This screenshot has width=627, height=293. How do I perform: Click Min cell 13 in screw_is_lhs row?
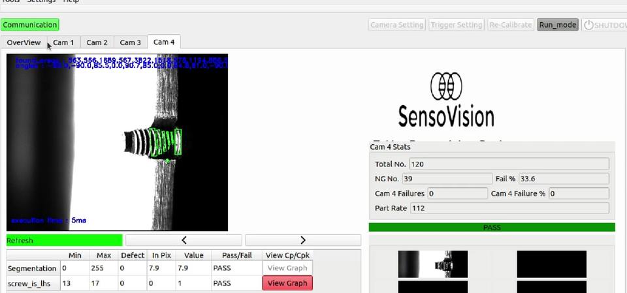(x=74, y=283)
